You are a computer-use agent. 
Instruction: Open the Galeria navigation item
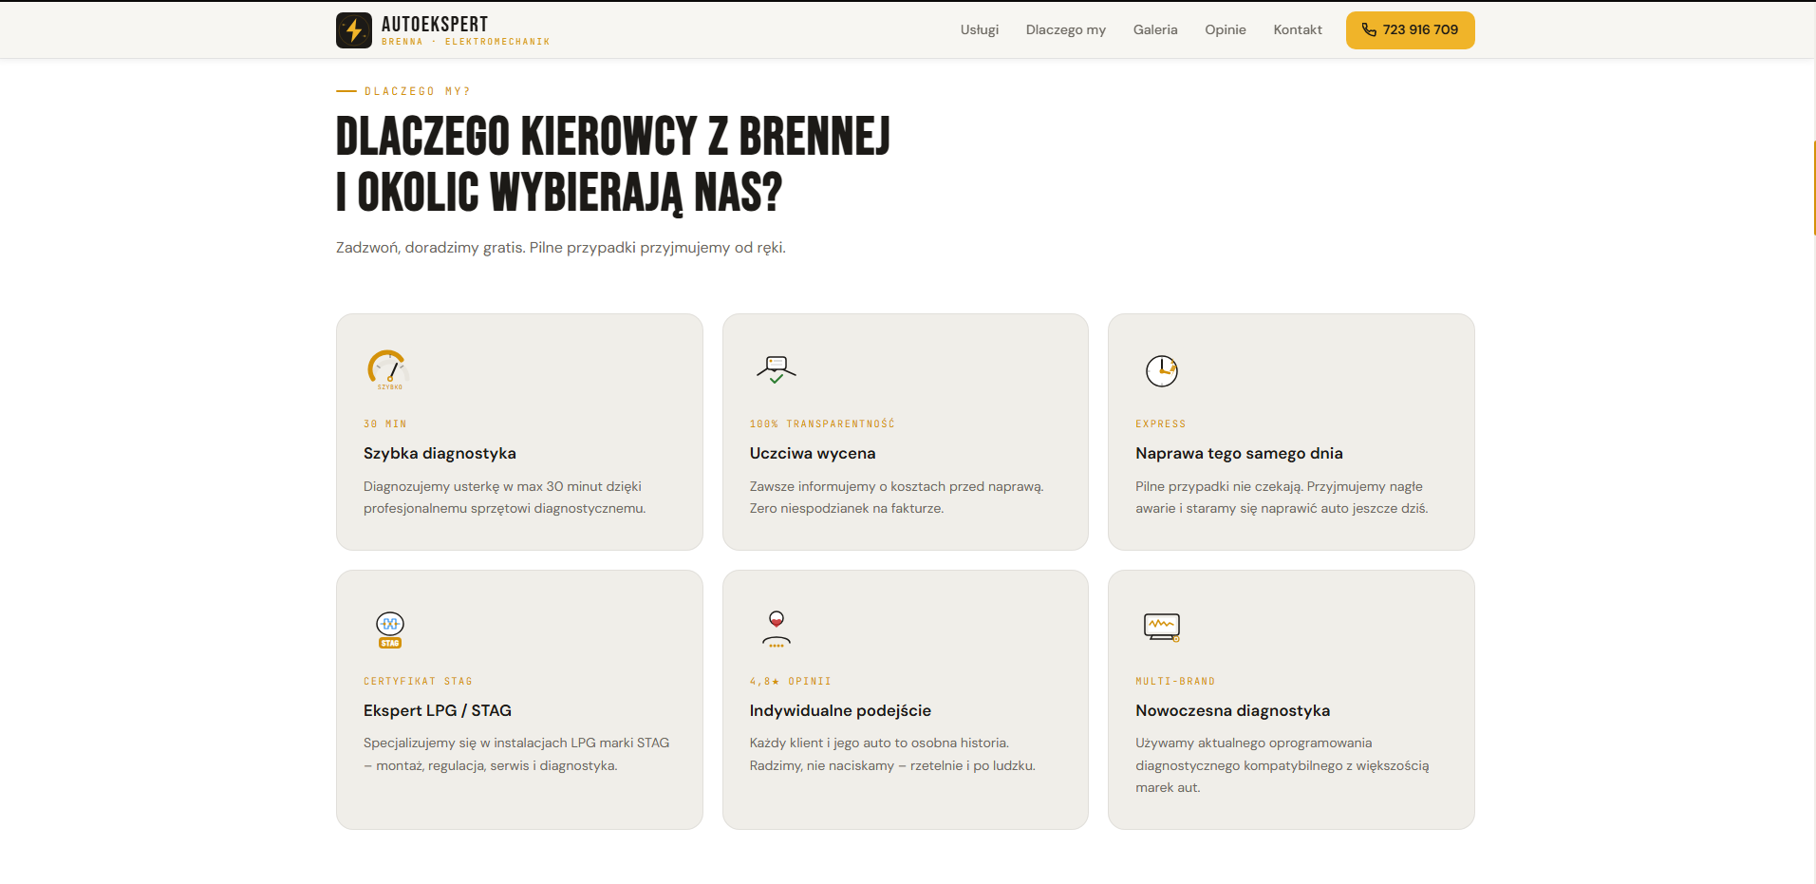tap(1155, 29)
